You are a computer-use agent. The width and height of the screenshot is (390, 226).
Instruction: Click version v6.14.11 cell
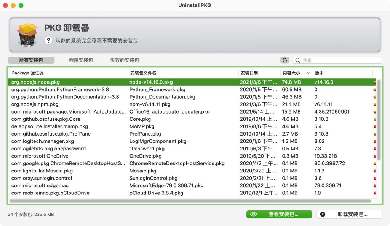[323, 104]
